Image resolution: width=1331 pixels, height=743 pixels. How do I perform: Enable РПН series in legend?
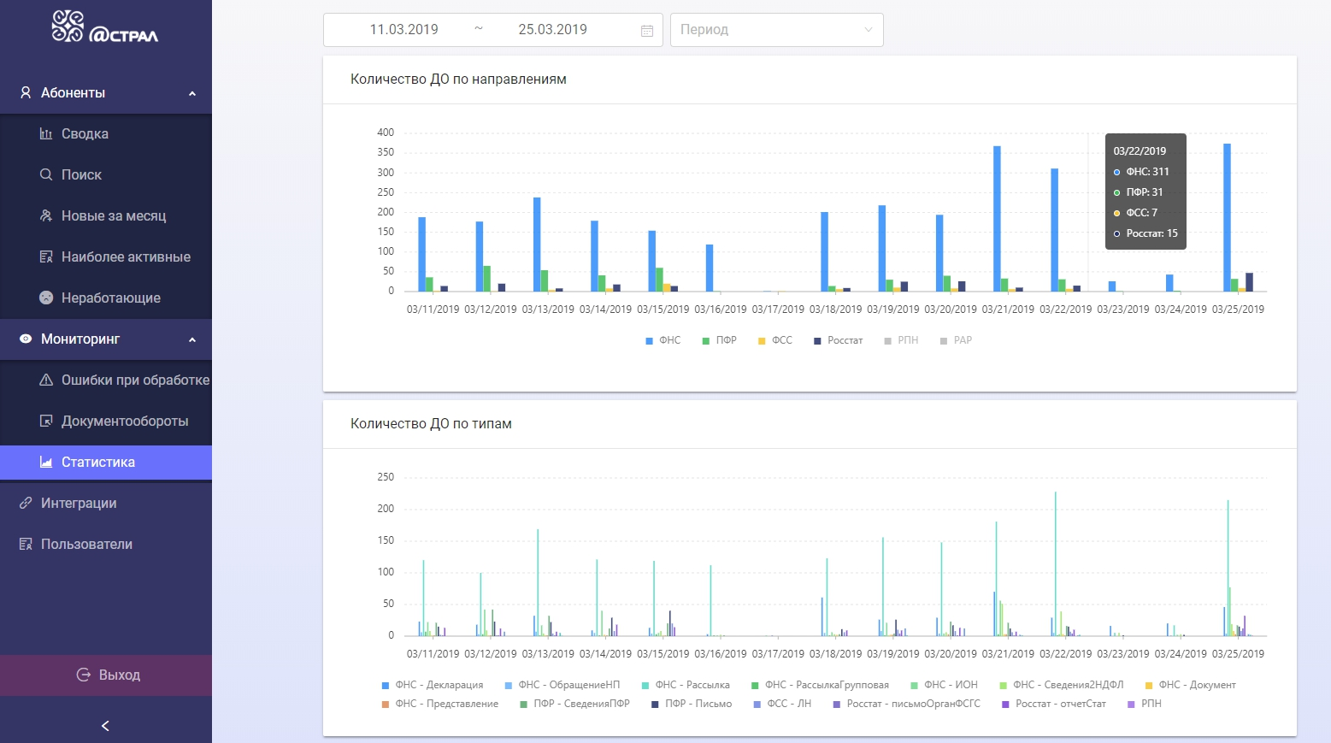(902, 340)
